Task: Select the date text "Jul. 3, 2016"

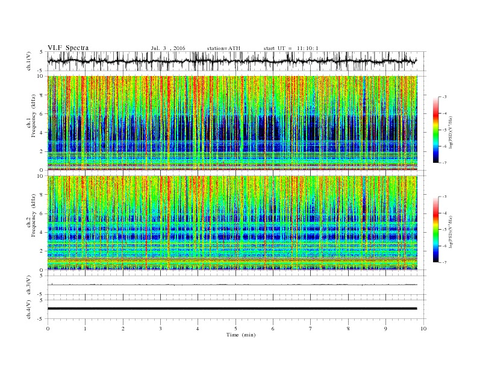Action: pos(168,48)
